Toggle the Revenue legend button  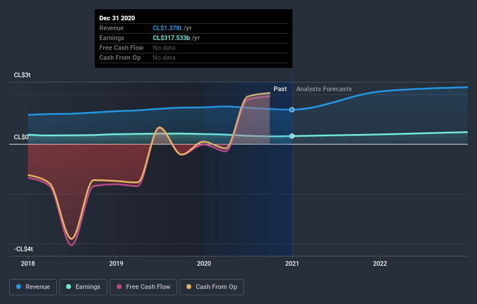point(33,287)
